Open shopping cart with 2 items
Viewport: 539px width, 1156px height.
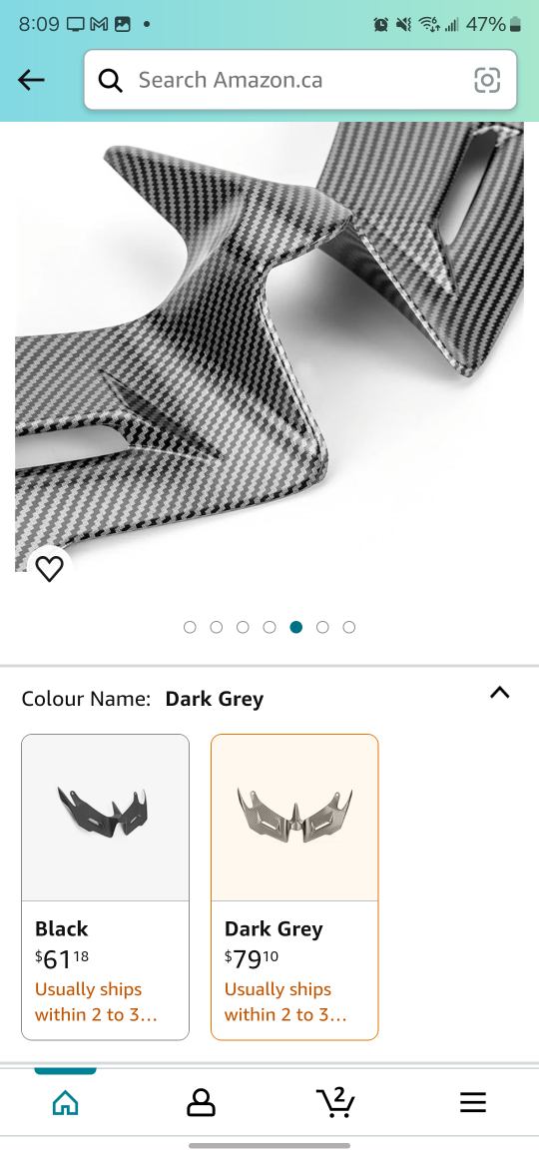coord(336,1102)
